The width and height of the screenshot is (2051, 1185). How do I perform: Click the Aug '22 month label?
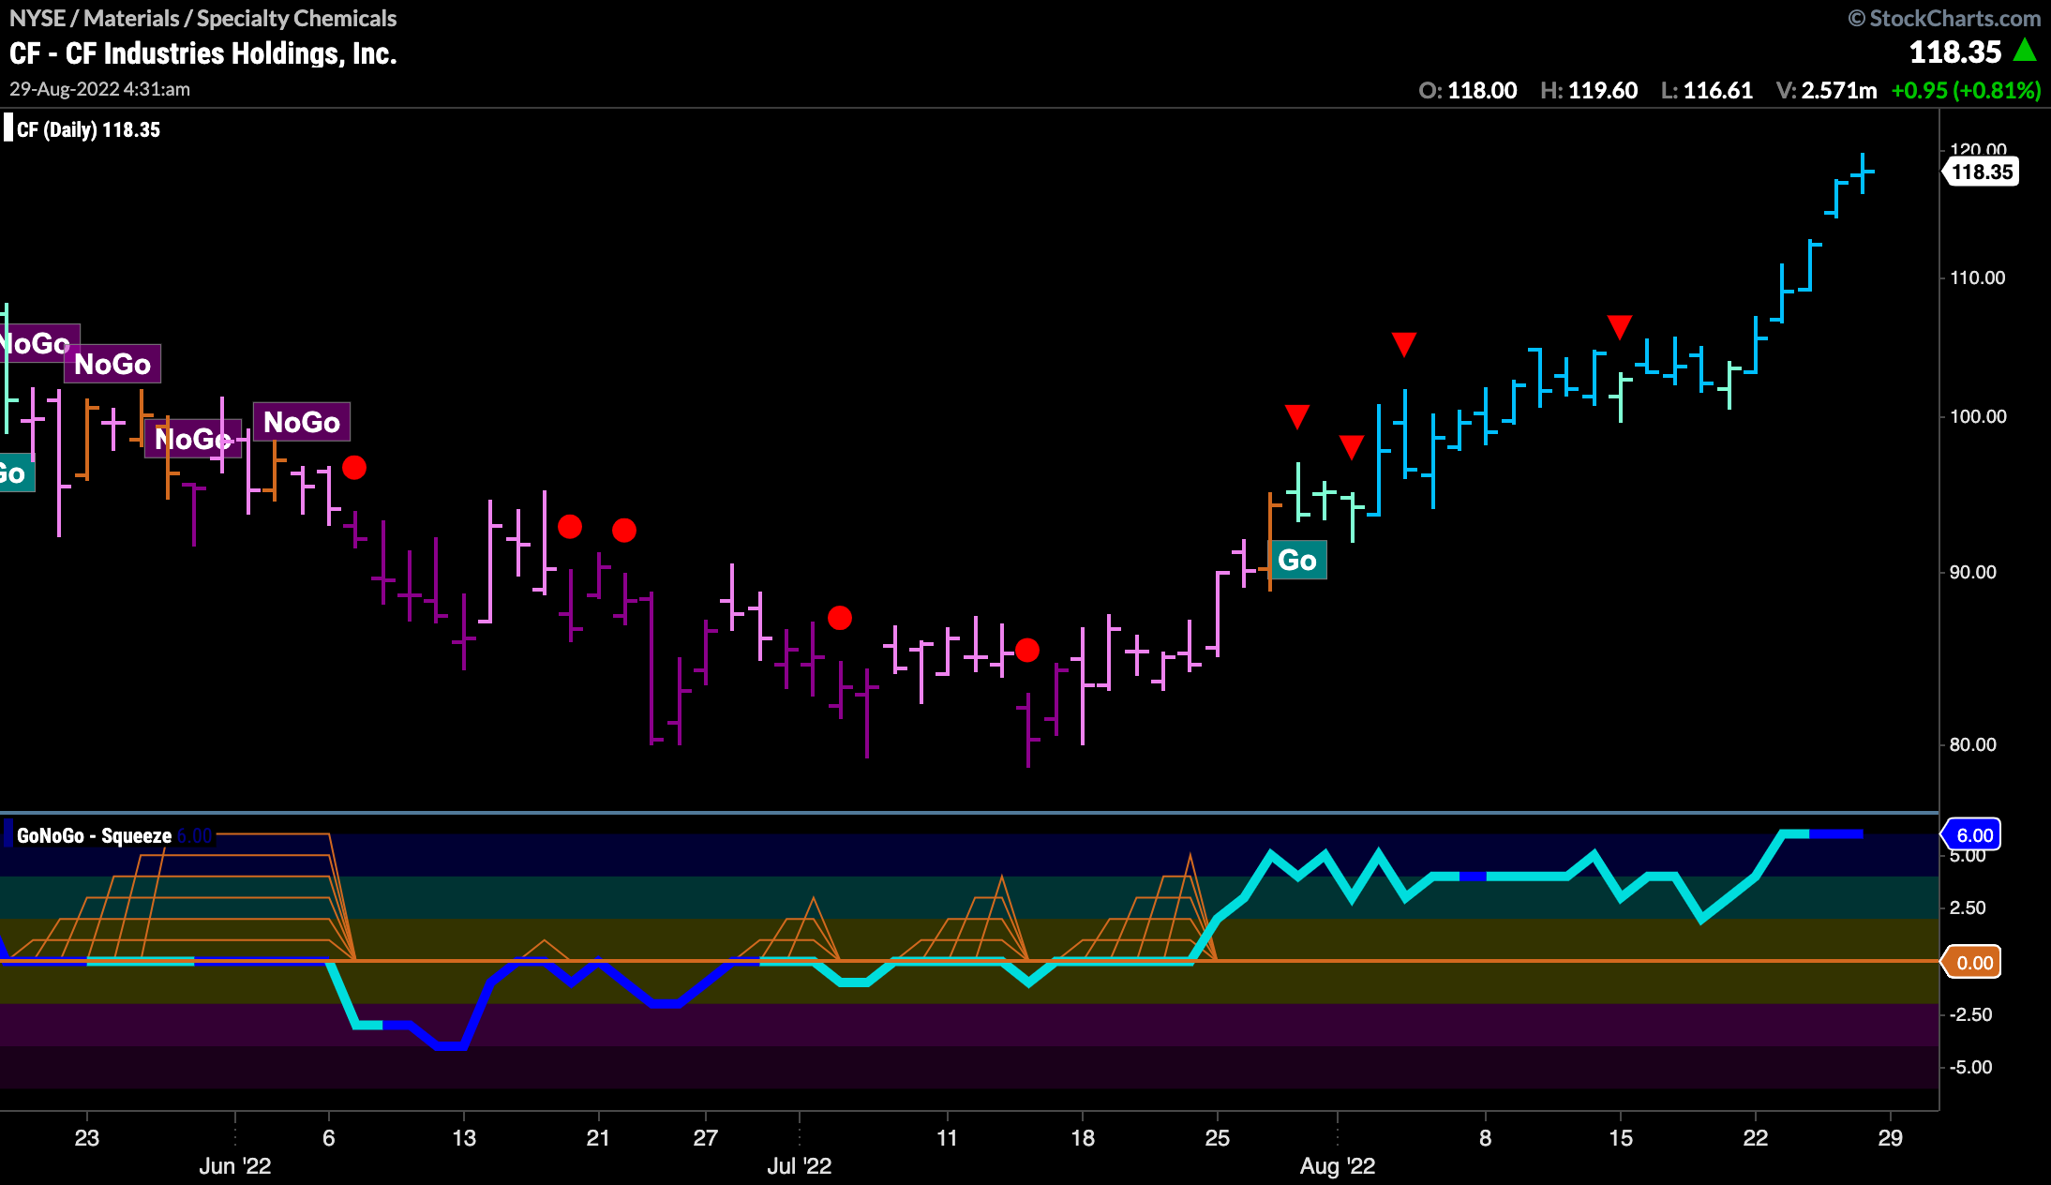click(1338, 1166)
